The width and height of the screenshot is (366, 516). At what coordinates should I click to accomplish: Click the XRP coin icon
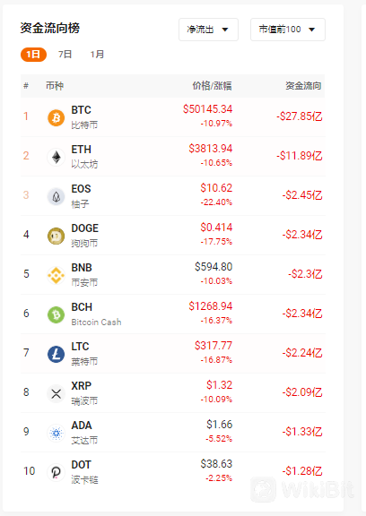[x=56, y=393]
